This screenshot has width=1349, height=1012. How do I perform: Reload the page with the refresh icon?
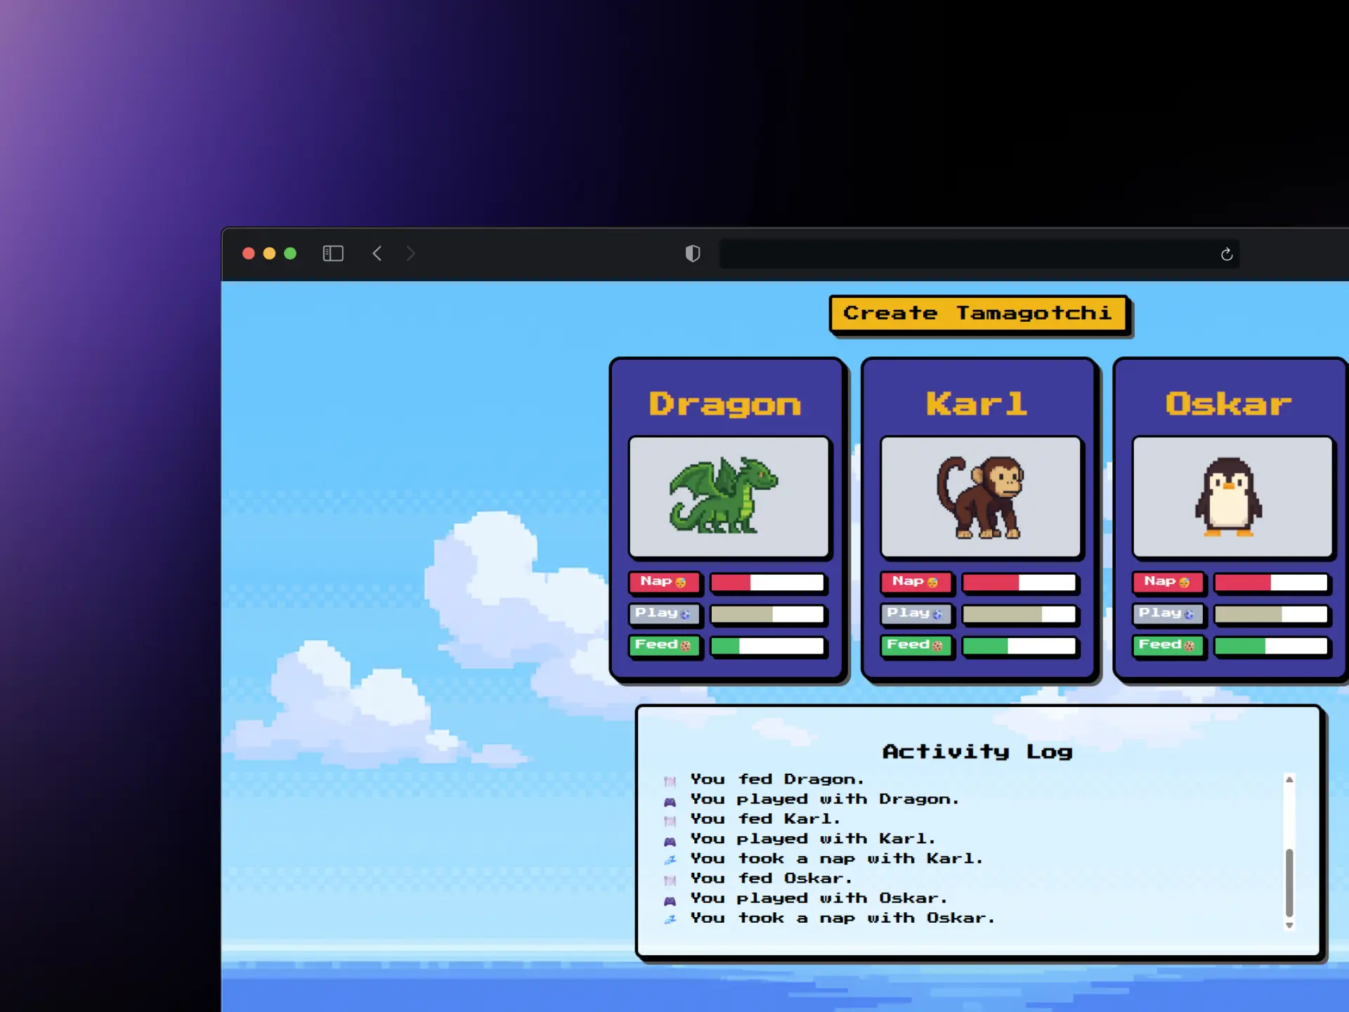point(1227,254)
